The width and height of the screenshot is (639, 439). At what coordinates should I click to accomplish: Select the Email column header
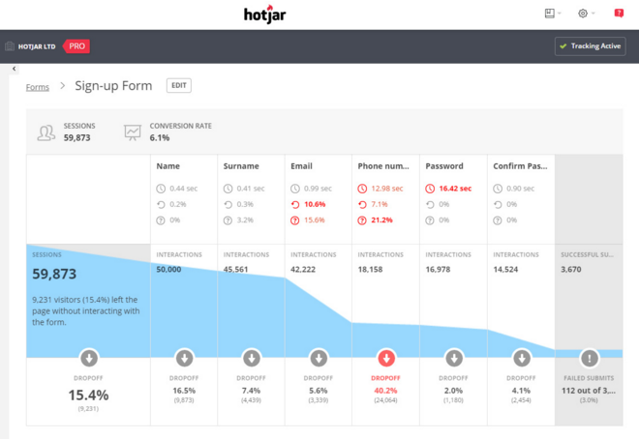point(301,166)
